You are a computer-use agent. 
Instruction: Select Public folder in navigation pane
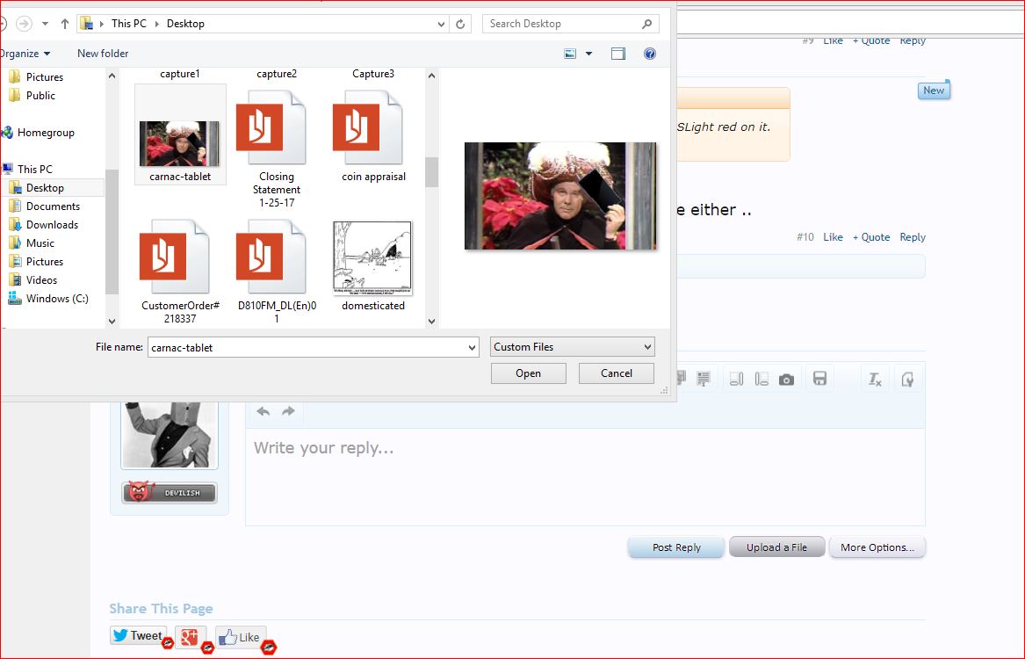pos(40,96)
